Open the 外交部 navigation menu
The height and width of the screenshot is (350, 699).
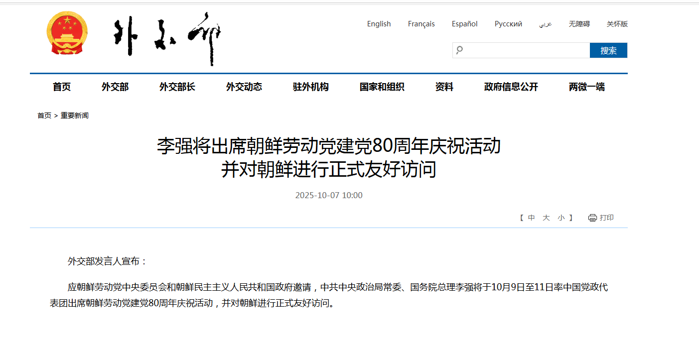(115, 87)
